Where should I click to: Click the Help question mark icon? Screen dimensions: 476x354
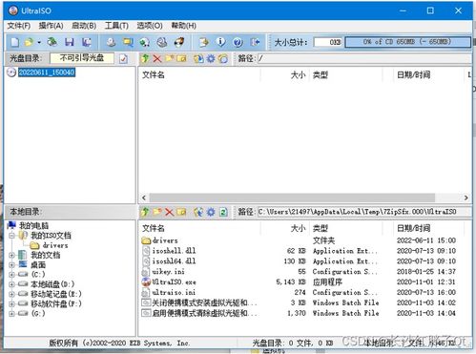pos(238,42)
